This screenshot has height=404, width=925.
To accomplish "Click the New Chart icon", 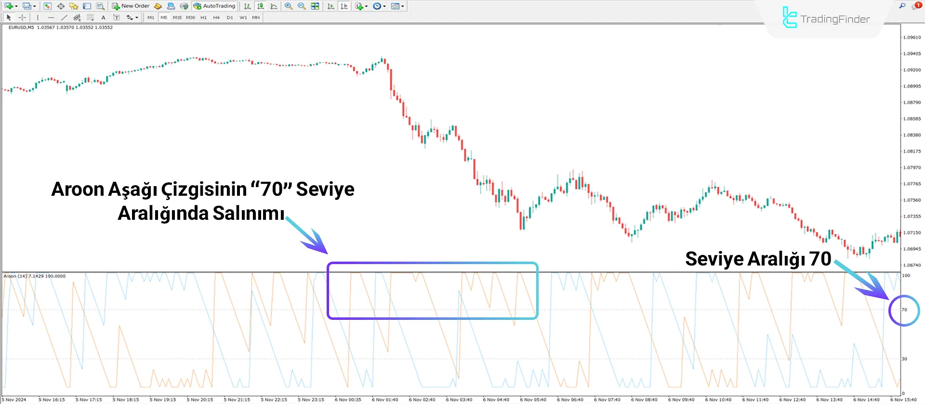I will tap(9, 6).
